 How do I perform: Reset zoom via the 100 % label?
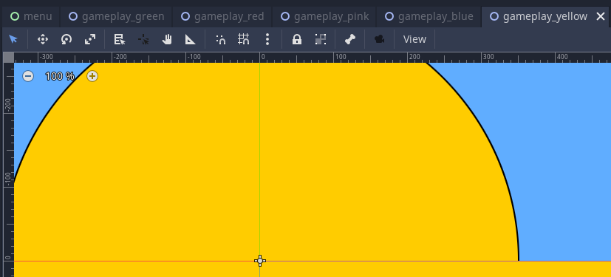(x=60, y=76)
